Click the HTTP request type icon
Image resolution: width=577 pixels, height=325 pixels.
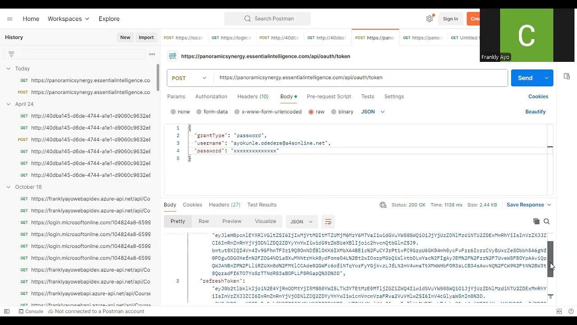(x=172, y=56)
